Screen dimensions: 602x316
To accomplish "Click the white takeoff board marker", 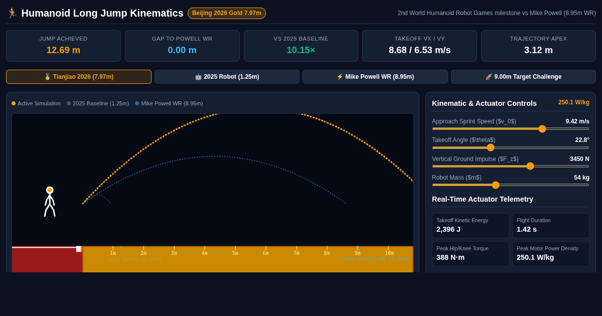I will click(x=79, y=249).
